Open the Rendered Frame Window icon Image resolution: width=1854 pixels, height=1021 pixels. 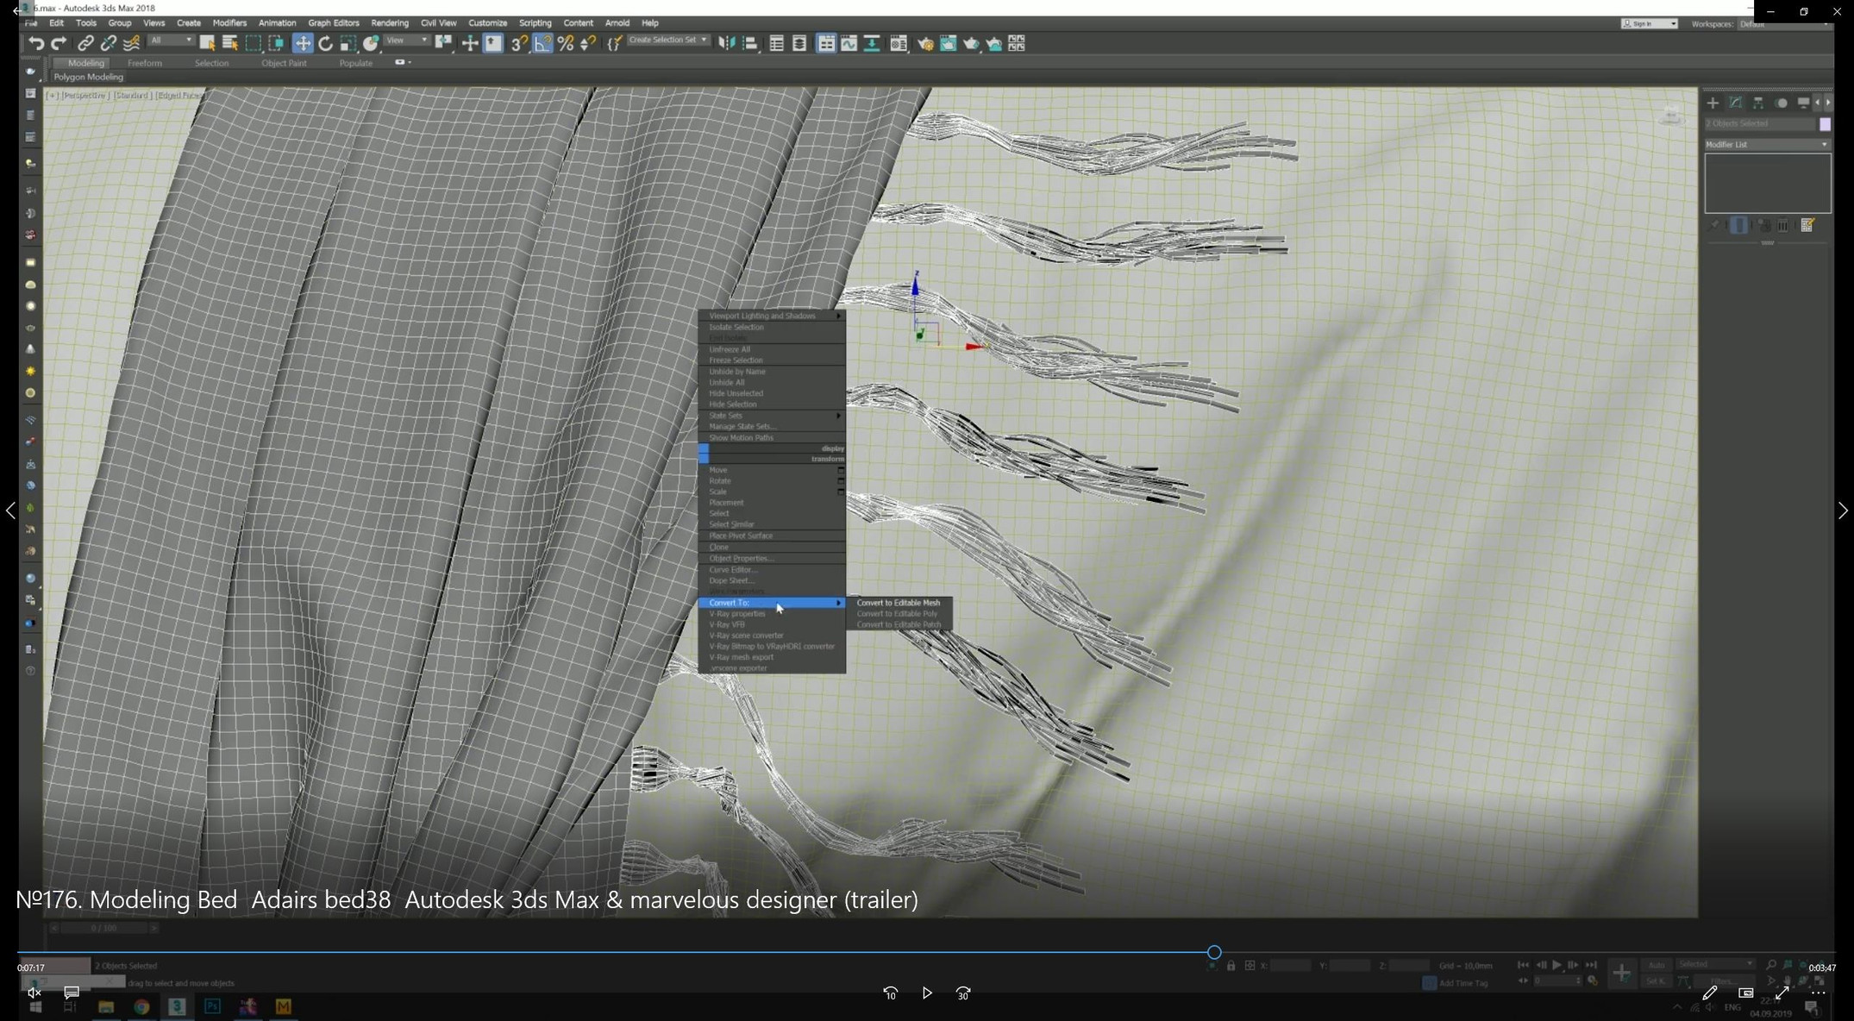click(949, 43)
